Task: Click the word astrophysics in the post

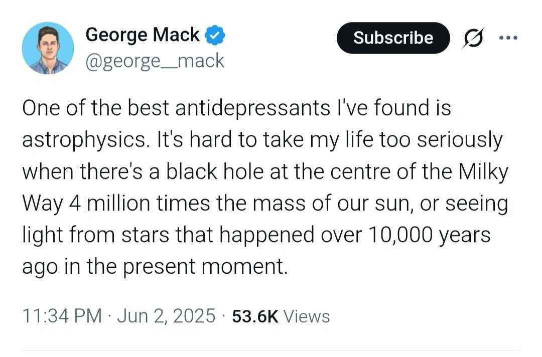Action: coord(84,140)
